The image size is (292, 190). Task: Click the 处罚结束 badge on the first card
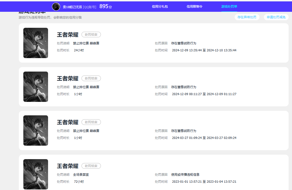(x=91, y=35)
